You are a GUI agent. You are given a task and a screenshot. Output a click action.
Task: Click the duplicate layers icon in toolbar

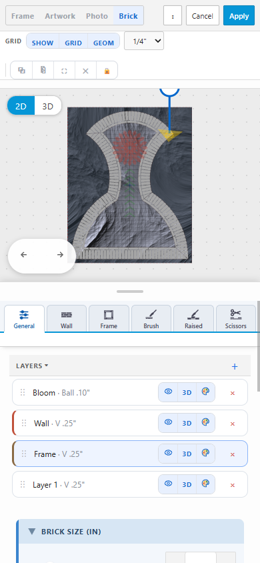[21, 71]
